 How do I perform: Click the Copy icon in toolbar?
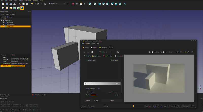[23, 4]
